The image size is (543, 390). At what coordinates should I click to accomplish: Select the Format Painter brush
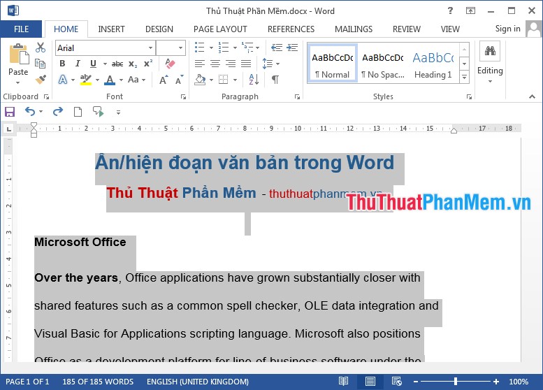click(41, 79)
